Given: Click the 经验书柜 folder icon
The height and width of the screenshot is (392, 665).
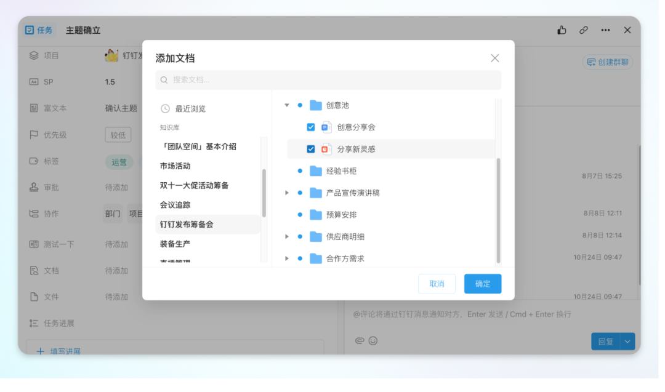Looking at the screenshot, I should (315, 171).
